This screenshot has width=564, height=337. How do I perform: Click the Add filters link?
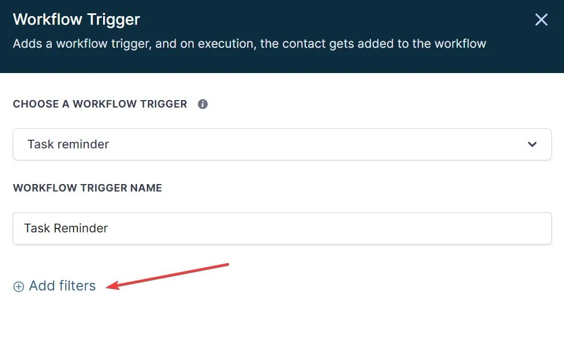(55, 286)
